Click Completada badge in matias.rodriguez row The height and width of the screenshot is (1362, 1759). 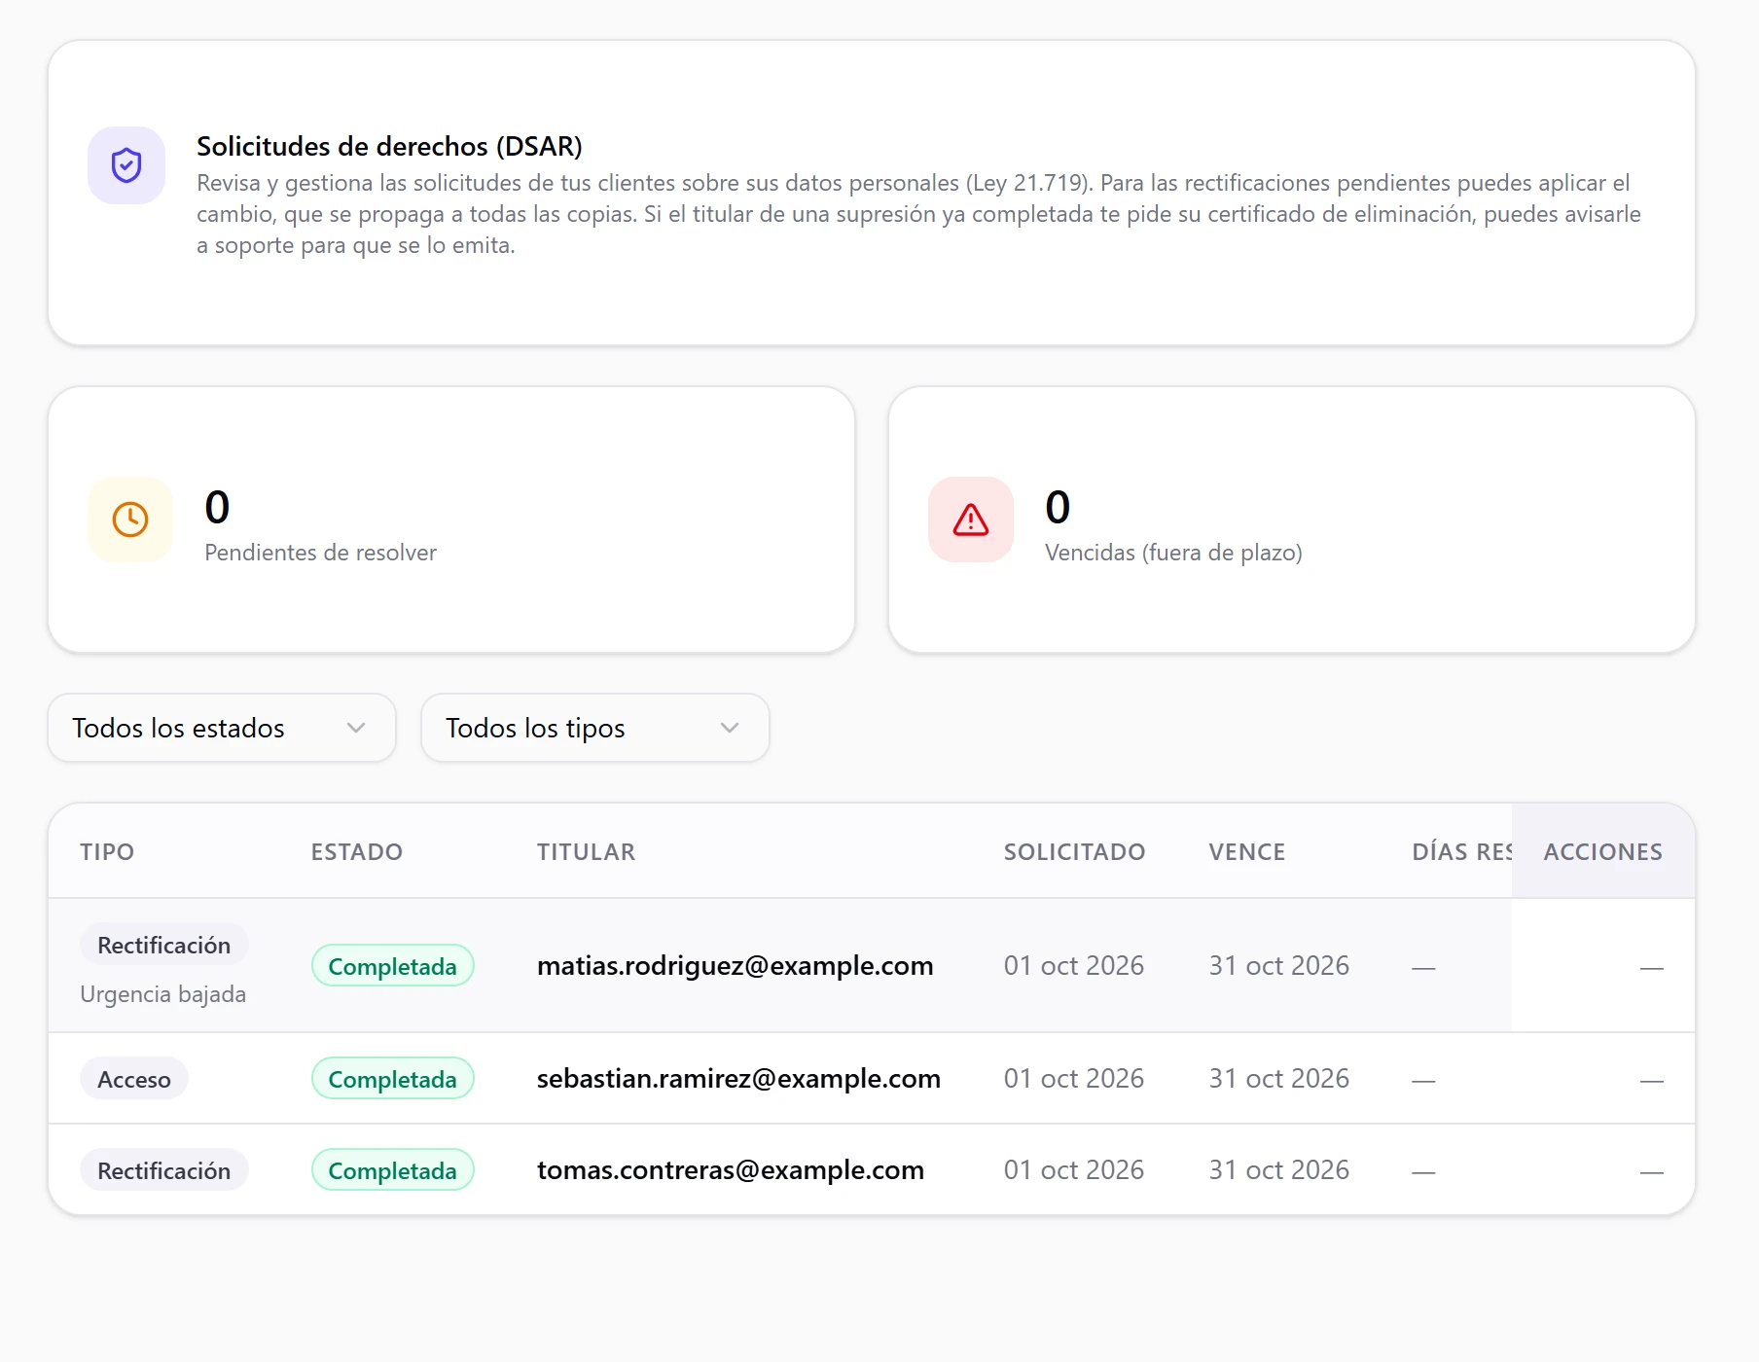pos(393,966)
